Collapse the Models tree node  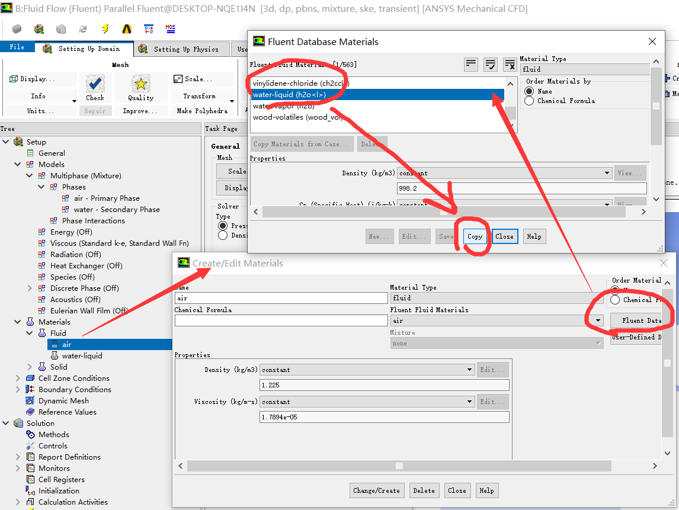17,164
